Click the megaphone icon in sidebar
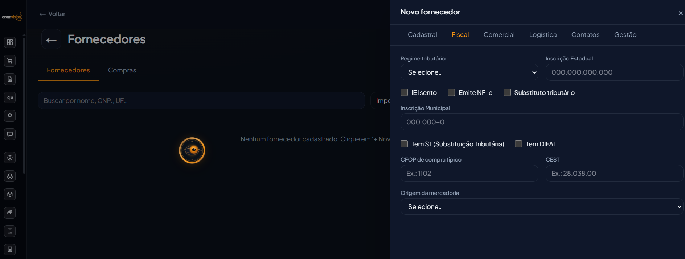This screenshot has height=259, width=685. coord(10,97)
